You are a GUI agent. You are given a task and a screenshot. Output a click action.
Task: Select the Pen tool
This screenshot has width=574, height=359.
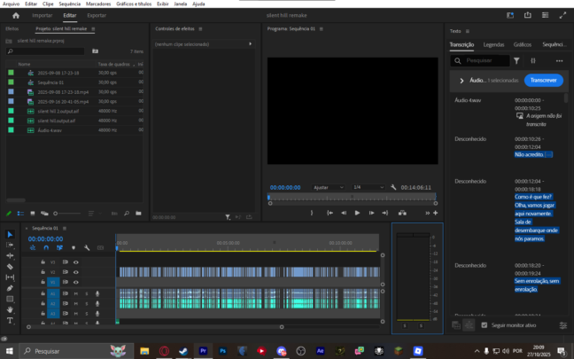(x=10, y=288)
